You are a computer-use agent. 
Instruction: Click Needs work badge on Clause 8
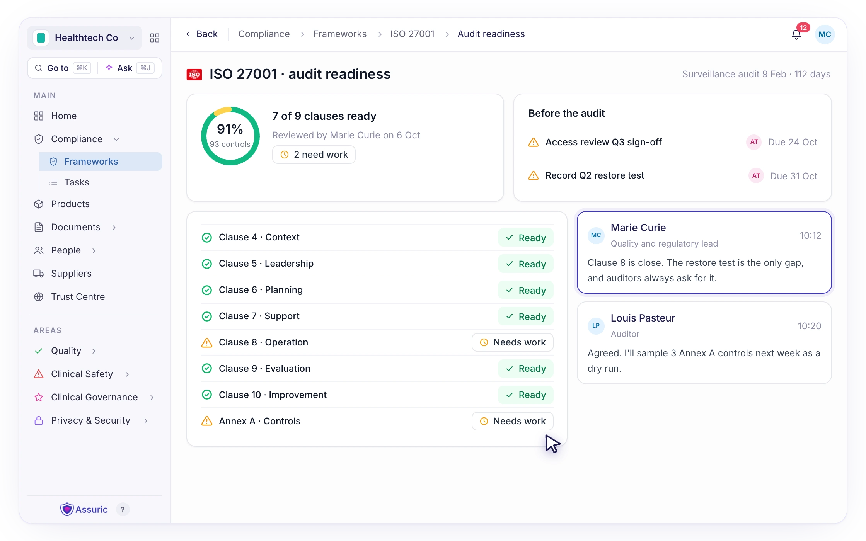tap(513, 342)
